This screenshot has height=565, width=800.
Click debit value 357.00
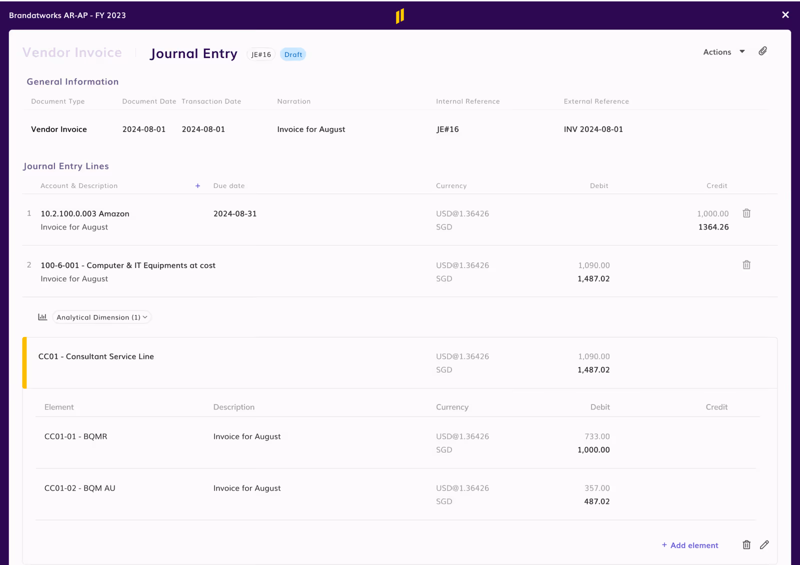coord(597,488)
